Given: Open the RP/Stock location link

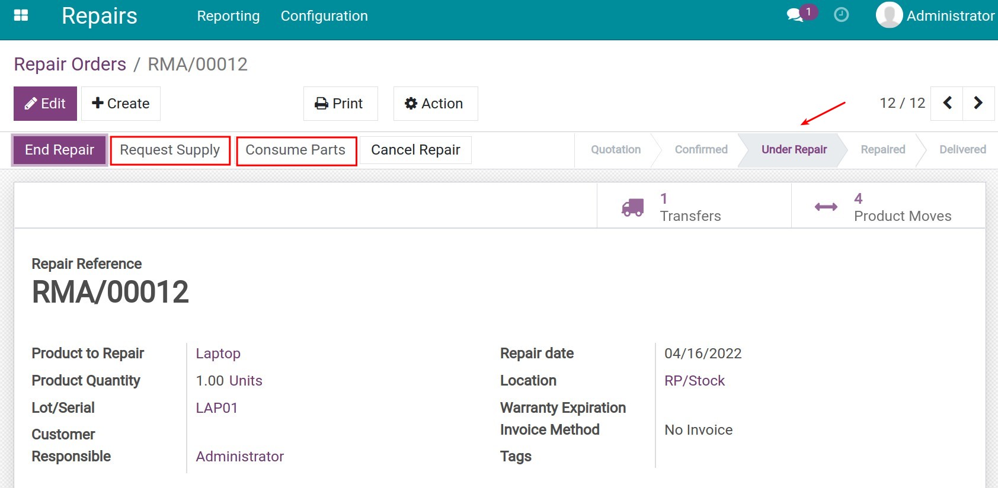Looking at the screenshot, I should 695,381.
